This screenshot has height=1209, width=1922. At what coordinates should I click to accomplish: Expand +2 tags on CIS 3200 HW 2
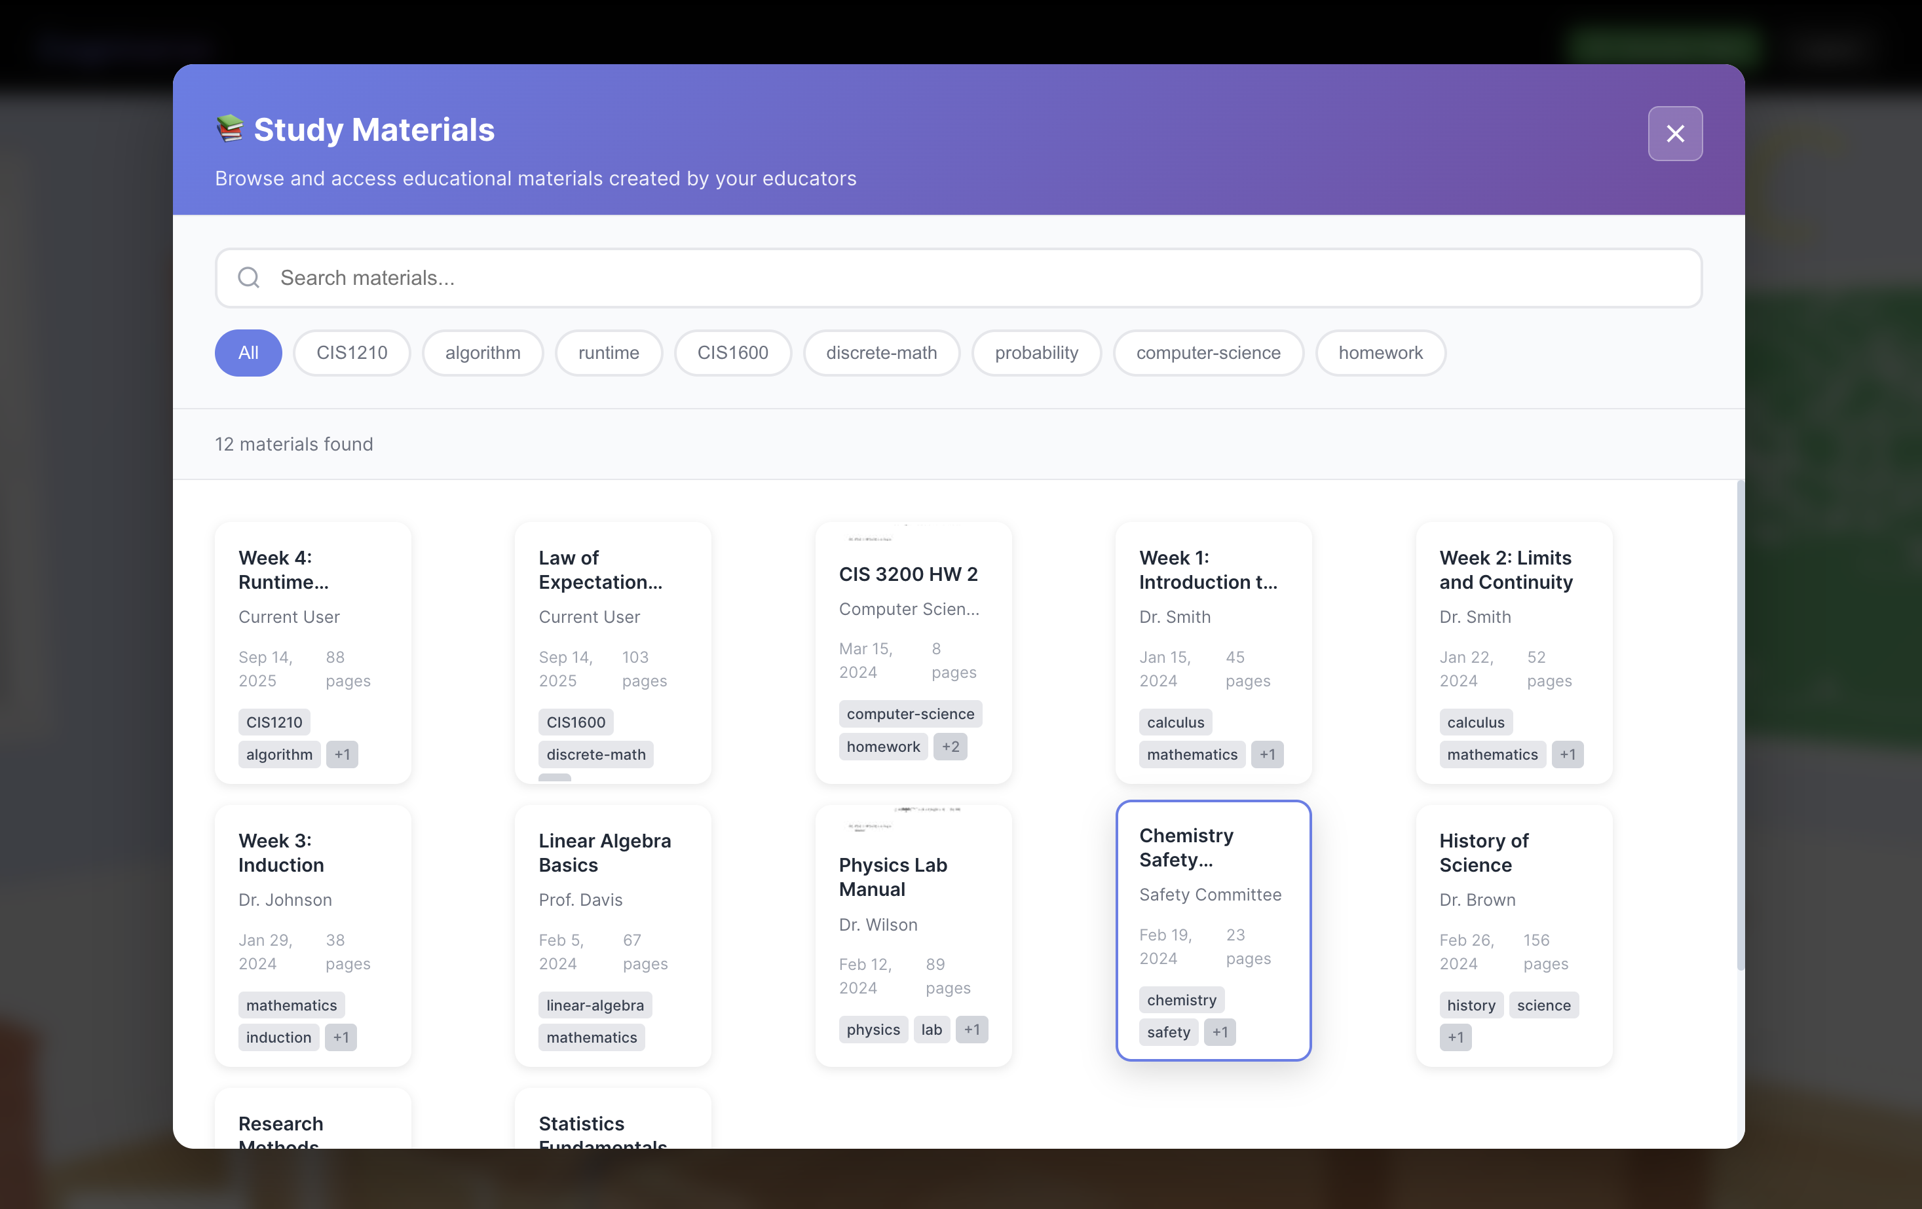[x=950, y=747]
